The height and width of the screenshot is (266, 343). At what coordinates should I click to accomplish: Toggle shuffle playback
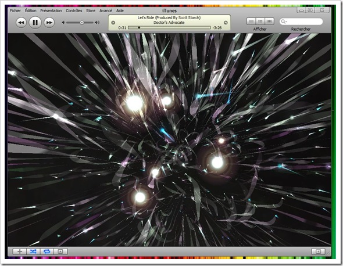[33, 251]
